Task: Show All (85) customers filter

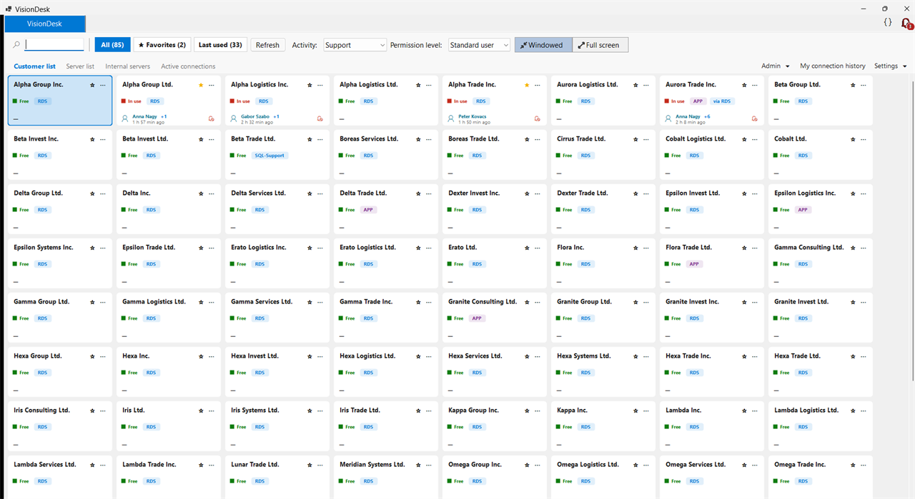Action: (x=112, y=45)
